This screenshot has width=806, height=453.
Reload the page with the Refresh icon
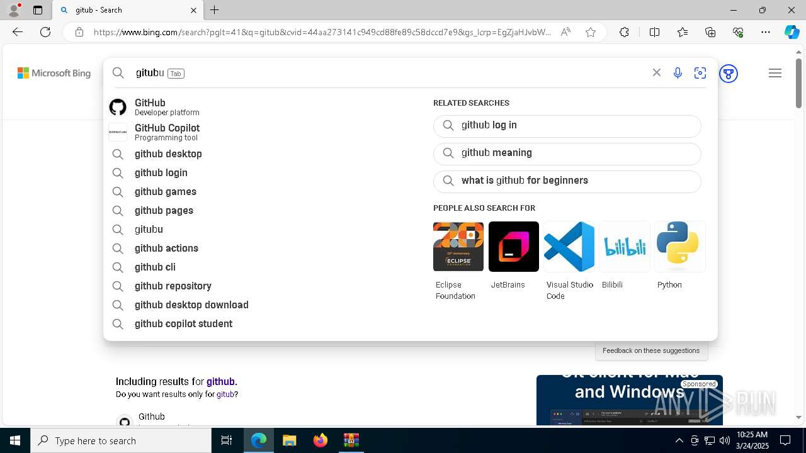click(x=45, y=32)
